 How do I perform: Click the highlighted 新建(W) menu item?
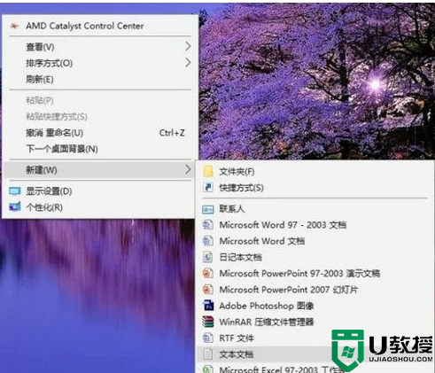pos(100,170)
